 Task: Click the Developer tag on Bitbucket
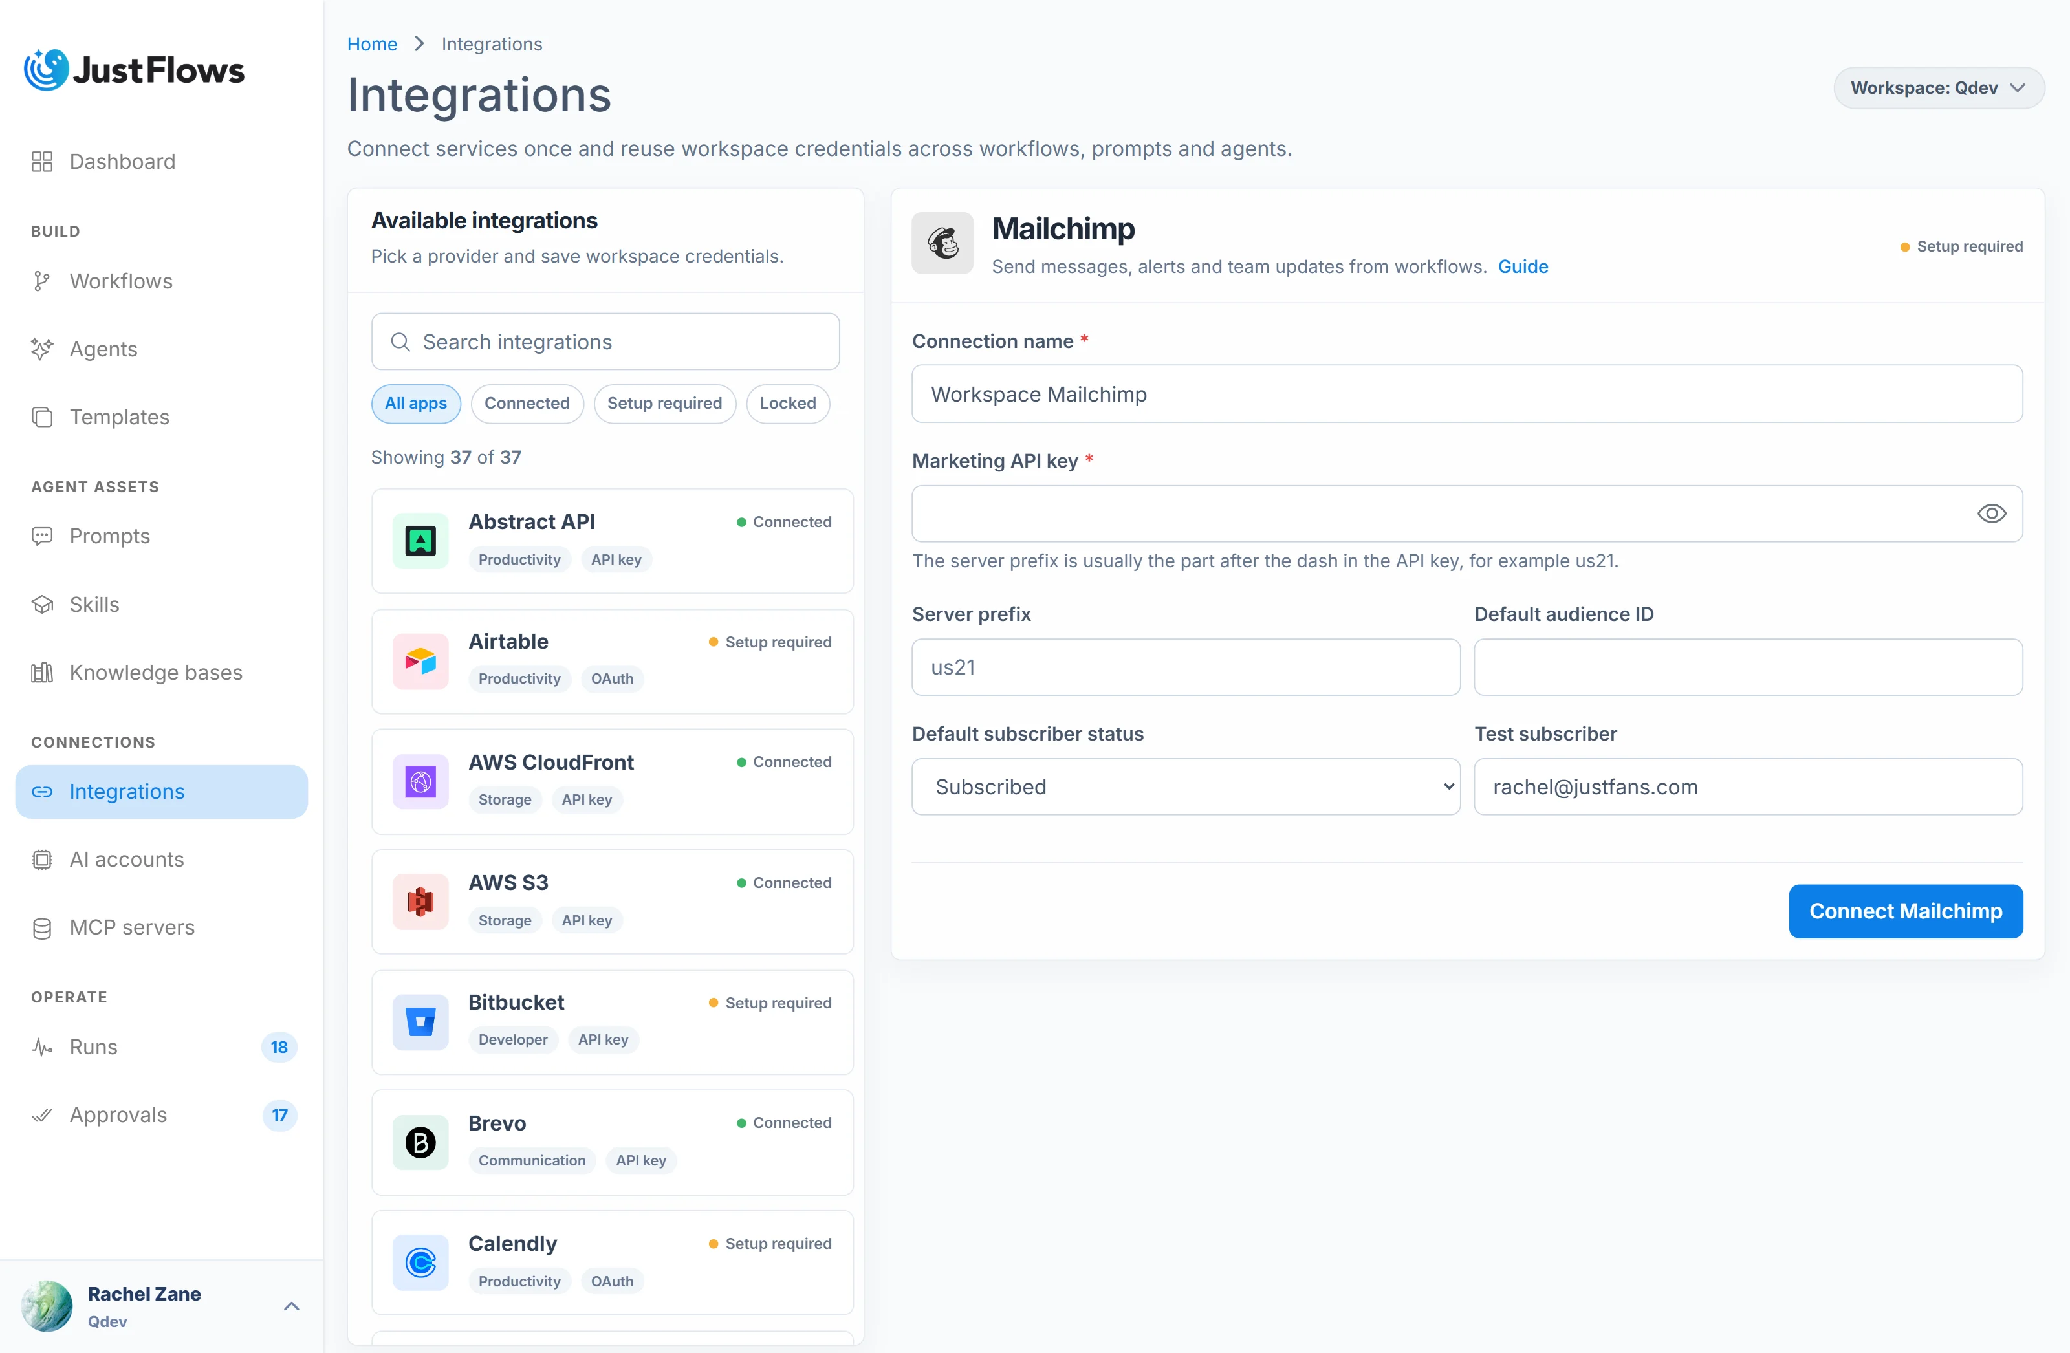(x=513, y=1040)
